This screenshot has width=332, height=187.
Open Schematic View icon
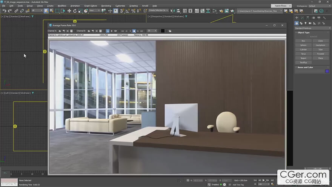[208, 11]
